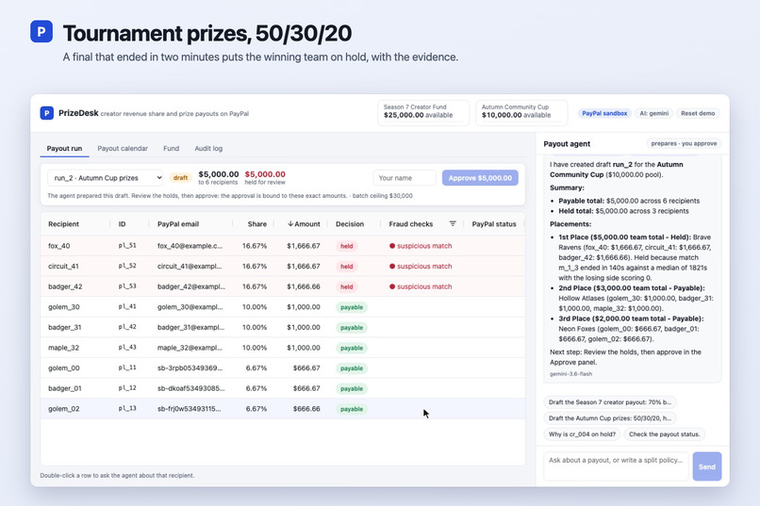
Task: Click the draft status badge
Action: click(180, 178)
